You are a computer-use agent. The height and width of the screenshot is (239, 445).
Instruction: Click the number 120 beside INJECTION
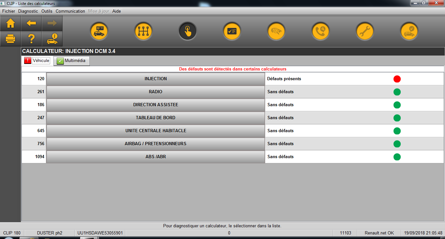click(41, 79)
